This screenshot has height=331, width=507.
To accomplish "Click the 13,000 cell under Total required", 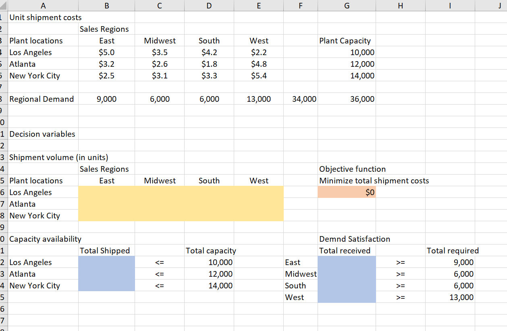I will click(x=450, y=298).
